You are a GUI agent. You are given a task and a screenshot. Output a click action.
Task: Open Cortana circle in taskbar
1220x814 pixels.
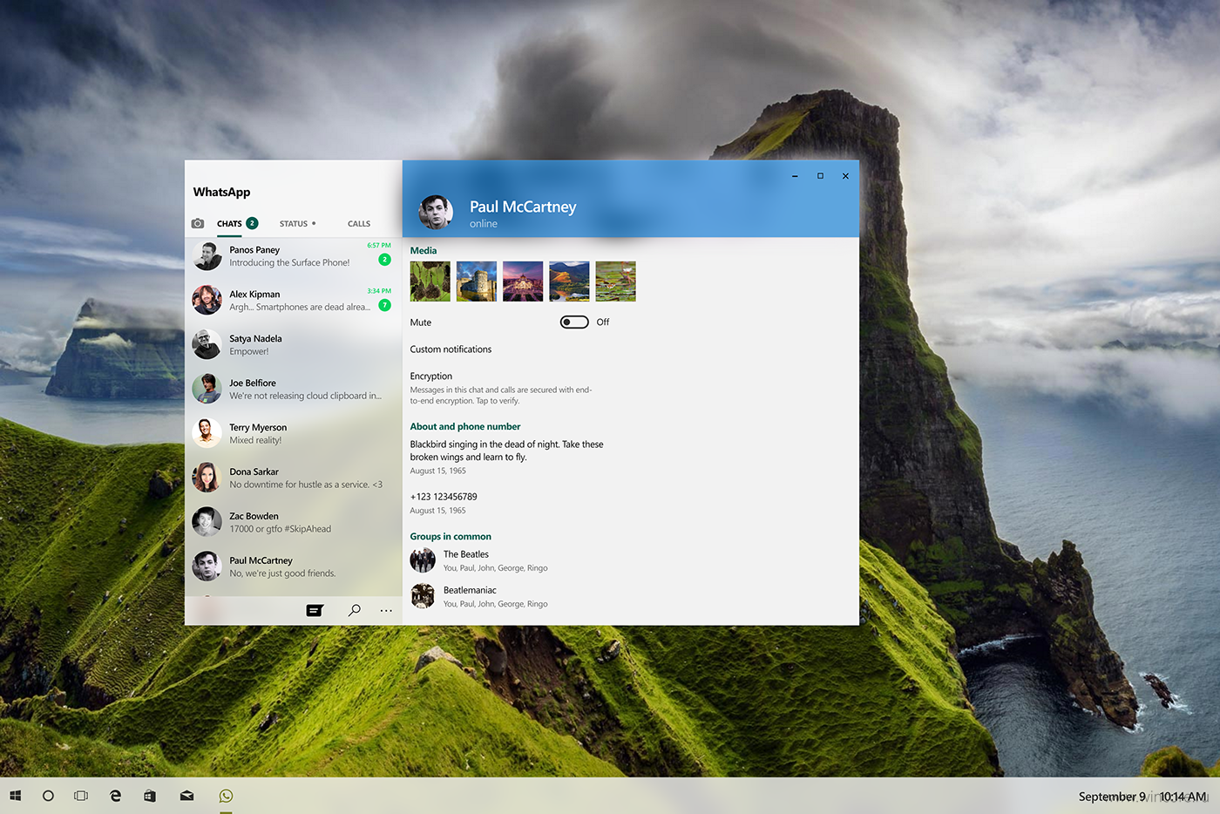(x=48, y=796)
